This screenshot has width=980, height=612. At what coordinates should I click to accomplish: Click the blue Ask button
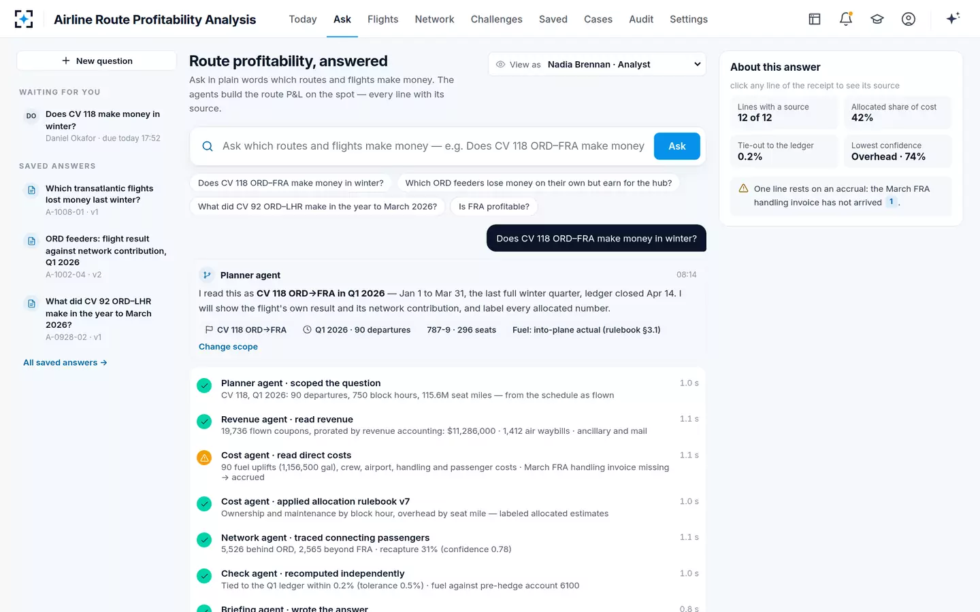click(x=677, y=146)
